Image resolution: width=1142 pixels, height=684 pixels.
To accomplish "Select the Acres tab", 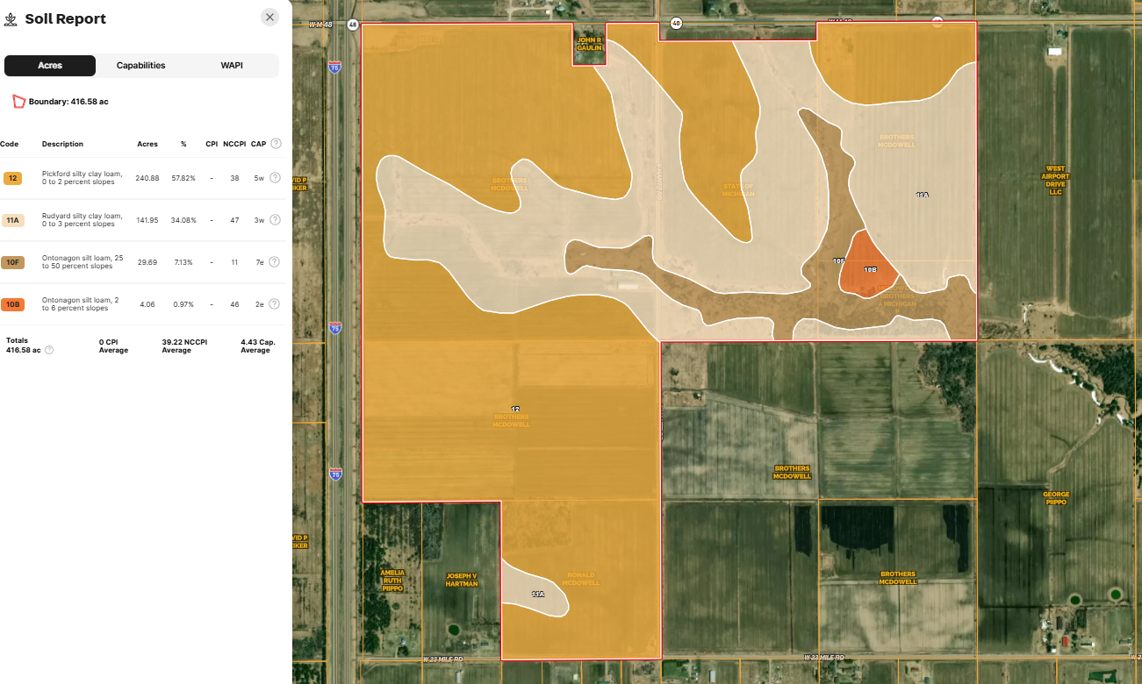I will coord(50,66).
